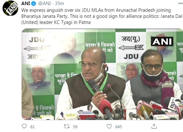The image size is (183, 132).
Task: Open the 35m timestamp link
Action: pos(59,4)
